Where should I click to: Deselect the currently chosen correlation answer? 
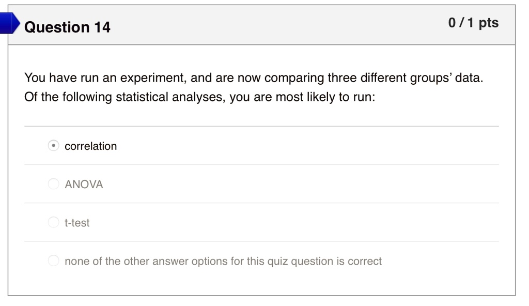53,146
